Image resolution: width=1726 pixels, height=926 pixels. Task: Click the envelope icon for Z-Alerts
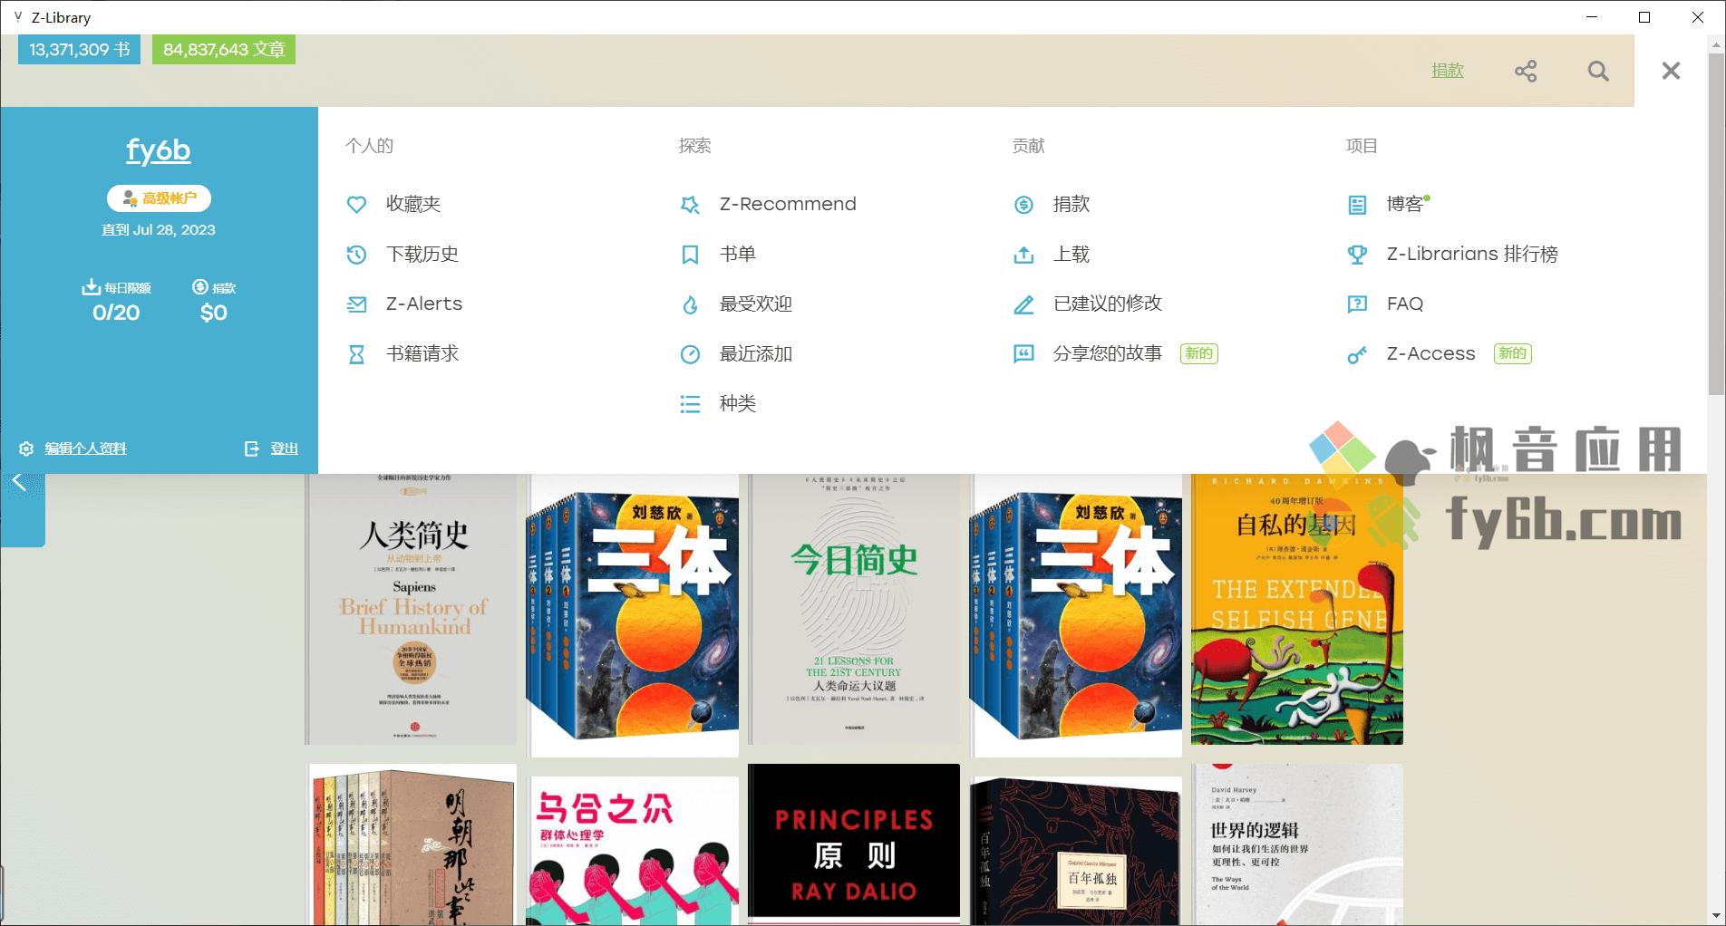(x=356, y=304)
